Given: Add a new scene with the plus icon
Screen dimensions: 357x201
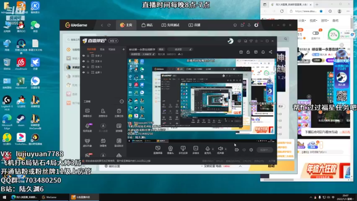Looking at the screenshot, I should pyautogui.click(x=124, y=49).
